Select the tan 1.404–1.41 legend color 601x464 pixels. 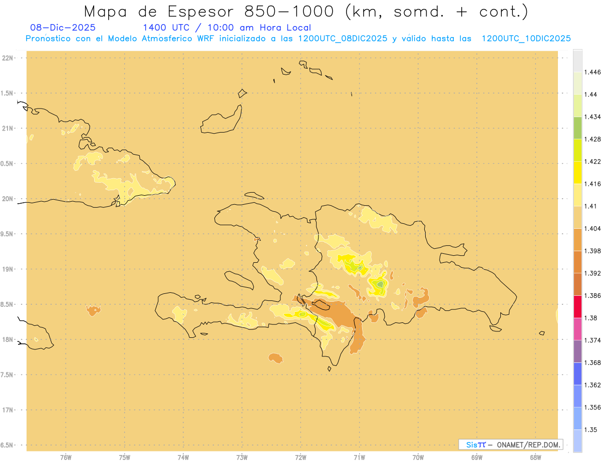577,217
